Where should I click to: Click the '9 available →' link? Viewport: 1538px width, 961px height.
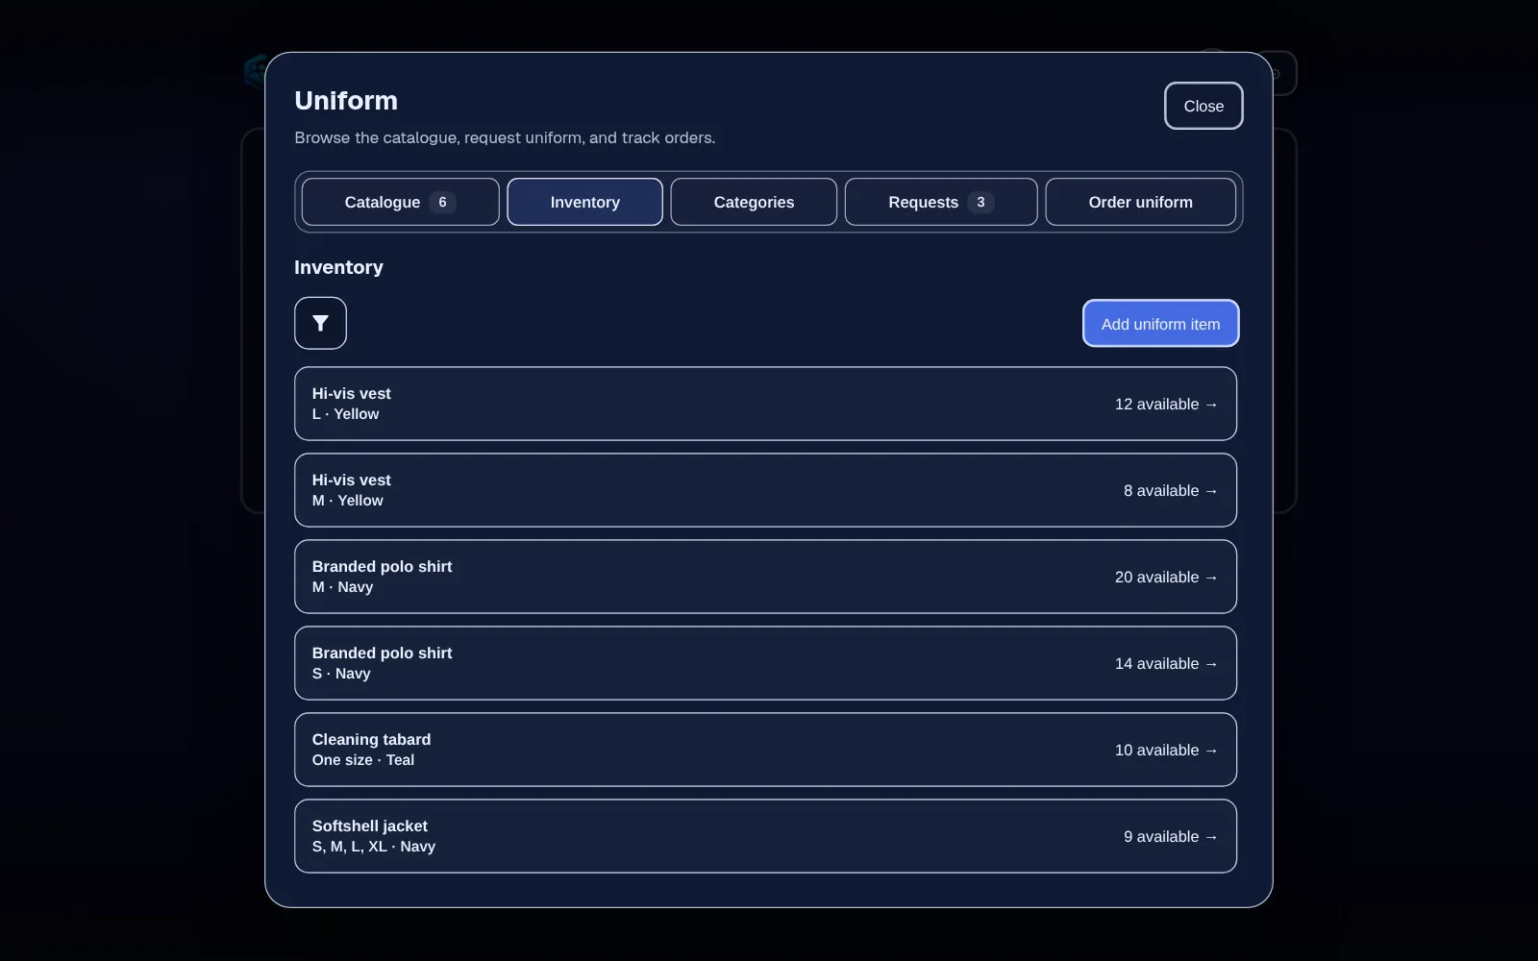tap(1171, 837)
